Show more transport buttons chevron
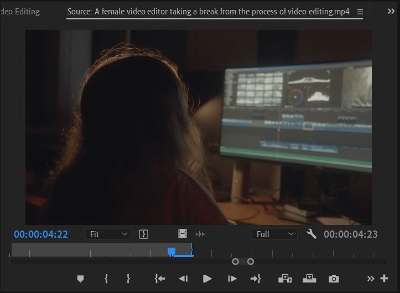Image resolution: width=400 pixels, height=293 pixels. (x=371, y=279)
